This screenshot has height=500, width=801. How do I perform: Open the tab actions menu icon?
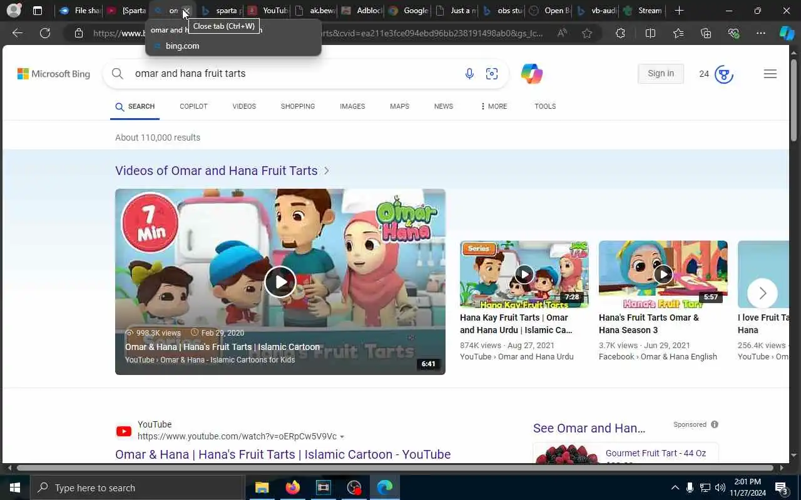click(x=38, y=11)
